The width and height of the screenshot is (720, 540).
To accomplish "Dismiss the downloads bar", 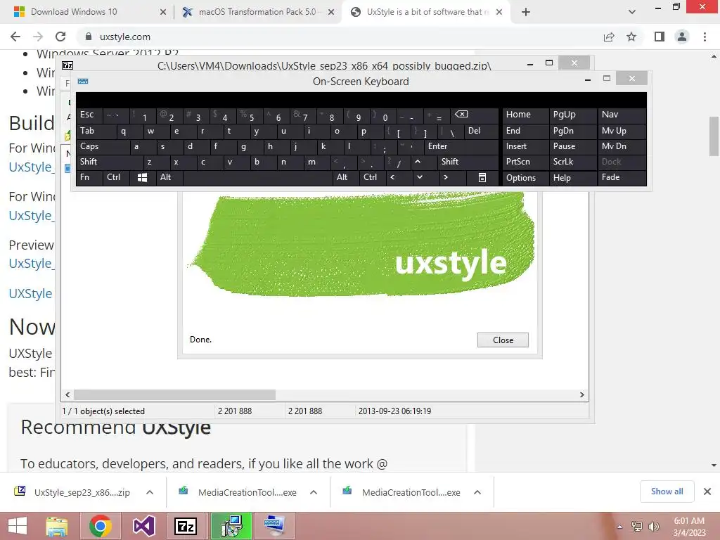I will tap(707, 491).
